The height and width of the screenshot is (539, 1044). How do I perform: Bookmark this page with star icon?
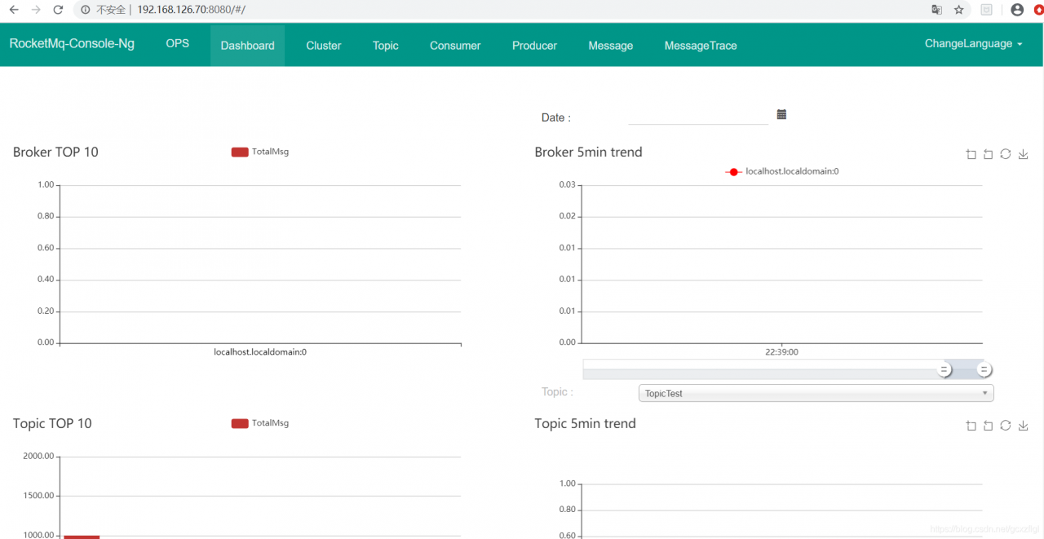click(x=959, y=10)
